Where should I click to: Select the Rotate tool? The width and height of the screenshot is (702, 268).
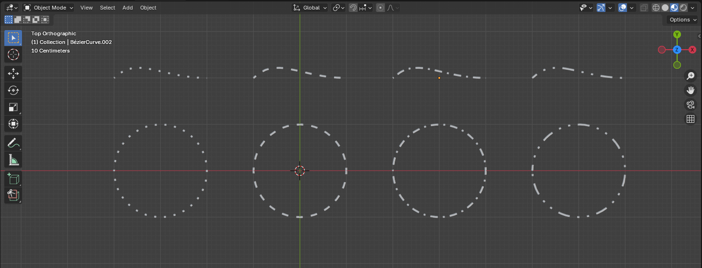click(x=13, y=90)
